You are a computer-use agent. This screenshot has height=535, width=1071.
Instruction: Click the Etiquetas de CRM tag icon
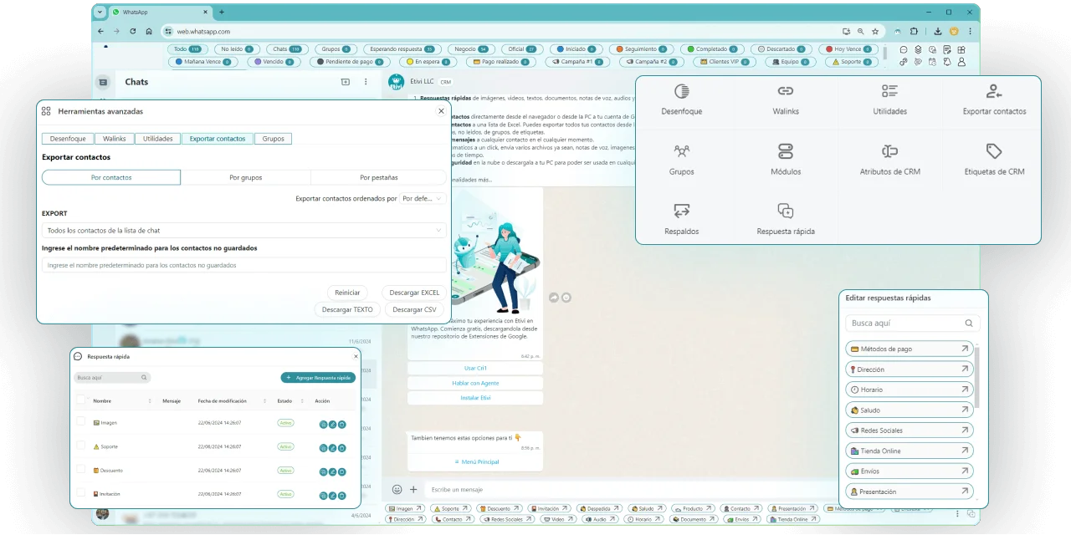(x=993, y=151)
